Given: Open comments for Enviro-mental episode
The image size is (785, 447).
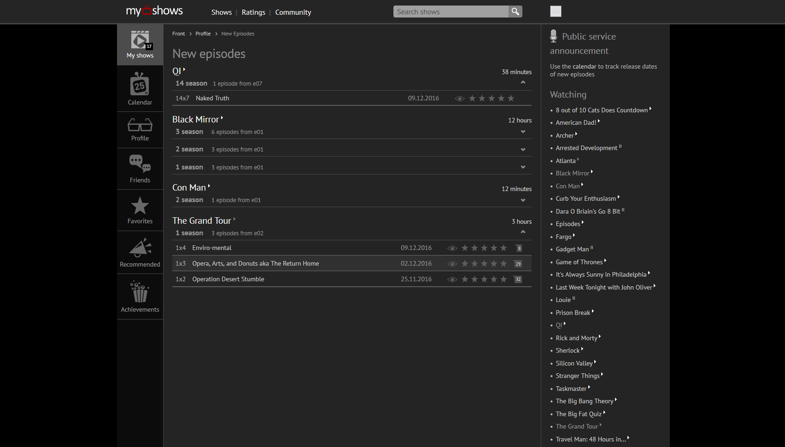Looking at the screenshot, I should point(519,248).
